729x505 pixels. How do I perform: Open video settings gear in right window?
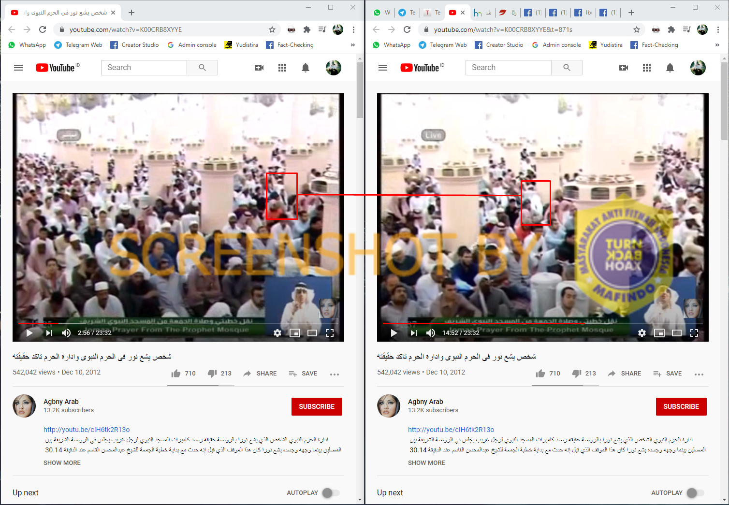[642, 333]
